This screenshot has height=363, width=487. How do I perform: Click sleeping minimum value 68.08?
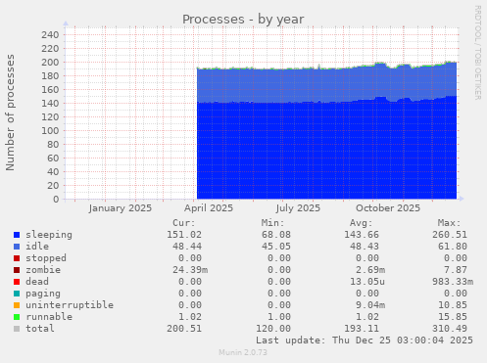(276, 235)
